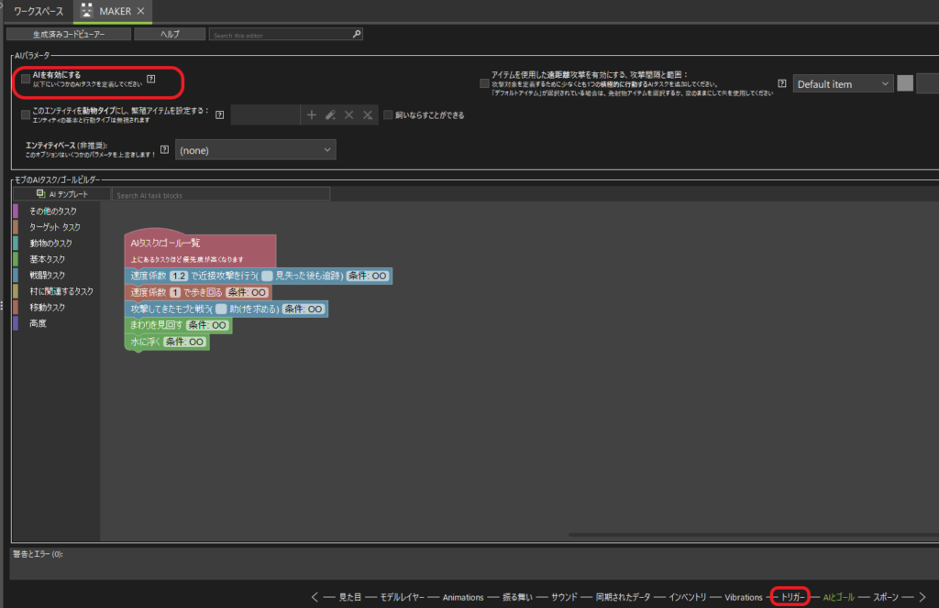Open the 'Default item' dropdown
Image resolution: width=939 pixels, height=608 pixels.
pyautogui.click(x=843, y=84)
